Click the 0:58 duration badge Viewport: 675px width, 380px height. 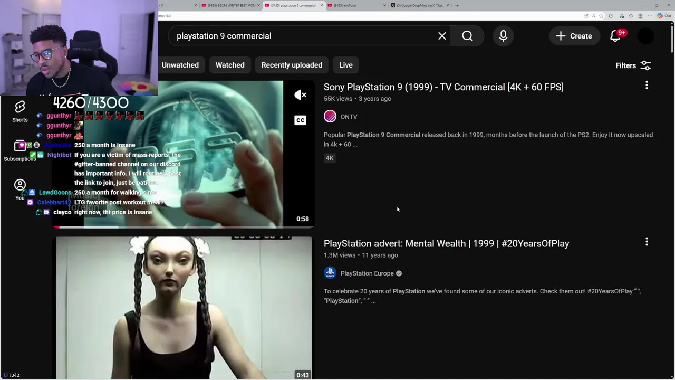[x=303, y=218]
